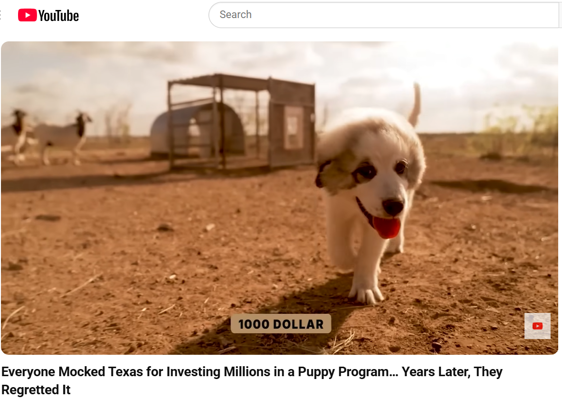Click the puppy's raised tail in the video
The height and width of the screenshot is (399, 562).
(x=415, y=105)
